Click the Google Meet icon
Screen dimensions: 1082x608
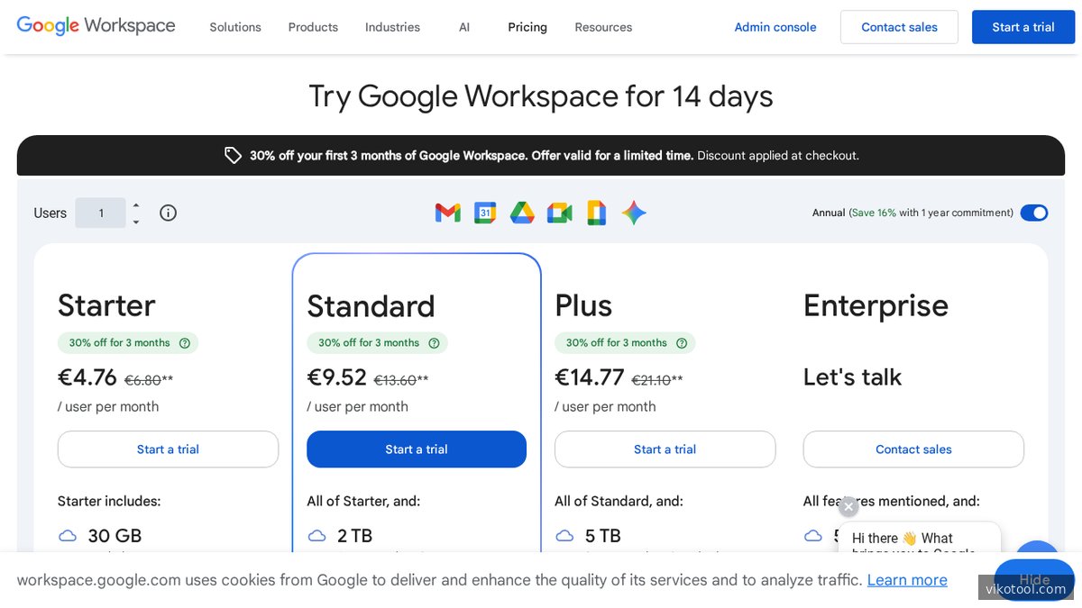559,213
